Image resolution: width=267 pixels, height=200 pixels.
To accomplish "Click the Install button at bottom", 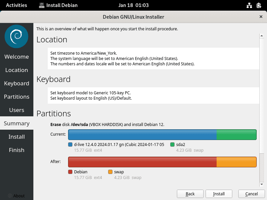I will (x=219, y=194).
